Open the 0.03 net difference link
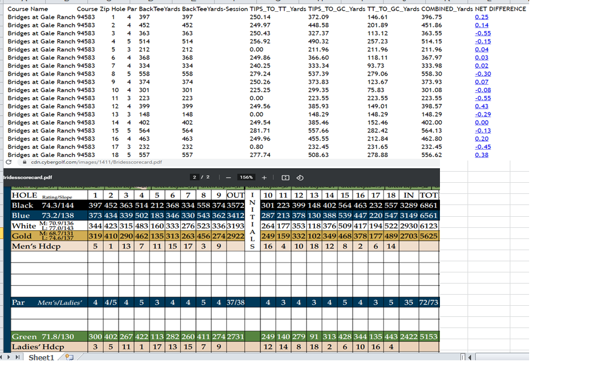 482,57
